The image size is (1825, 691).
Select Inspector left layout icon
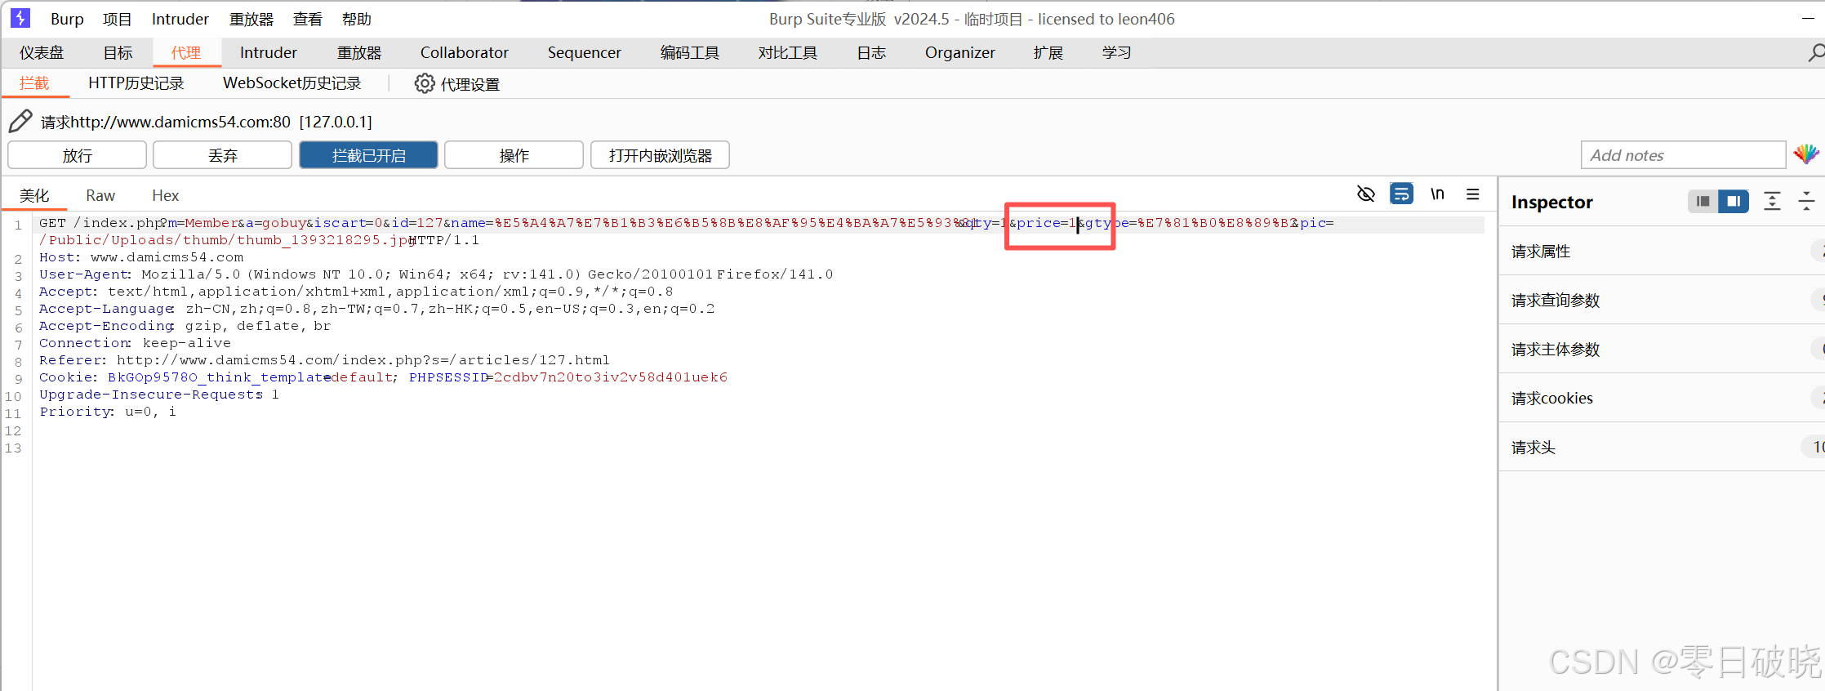(1703, 201)
